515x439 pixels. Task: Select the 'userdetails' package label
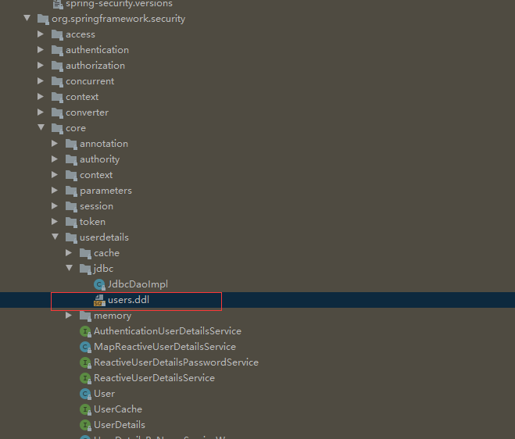[104, 237]
